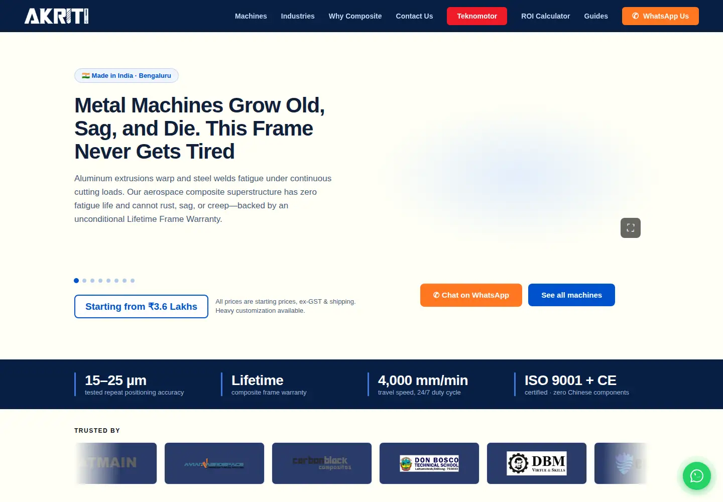Open the Machines menu item
Screen dimensions: 723x502
(x=251, y=16)
